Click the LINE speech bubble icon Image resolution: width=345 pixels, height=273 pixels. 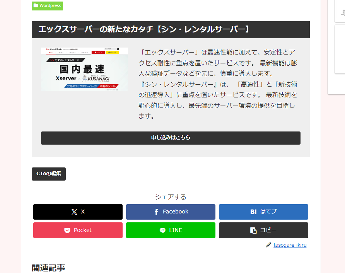coord(162,230)
